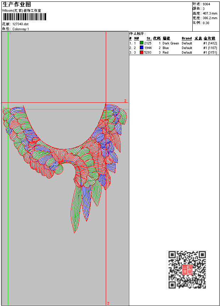The image size is (220, 306).
Task: Select the Dark Green color swatch
Action: (142, 43)
